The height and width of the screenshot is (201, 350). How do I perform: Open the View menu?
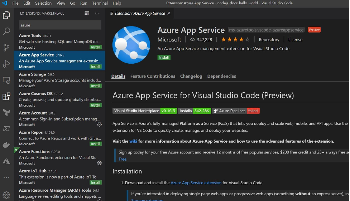coord(61,3)
